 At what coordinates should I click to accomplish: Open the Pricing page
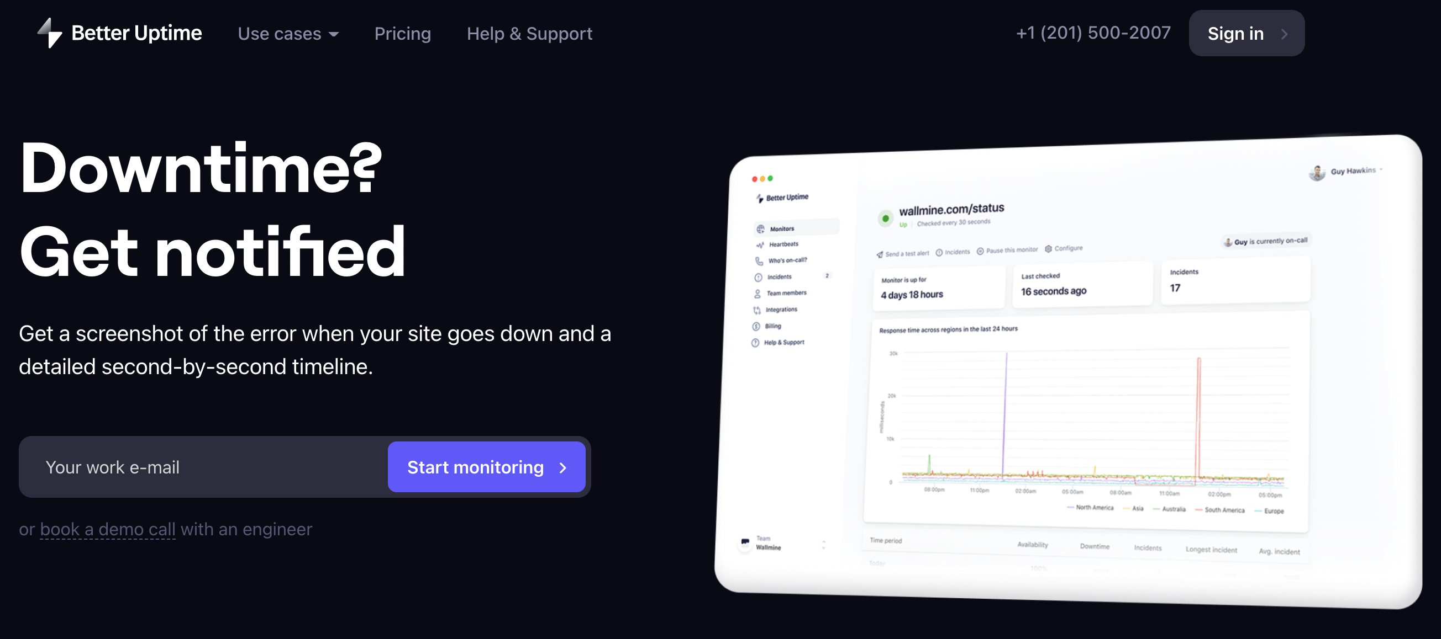pos(402,34)
